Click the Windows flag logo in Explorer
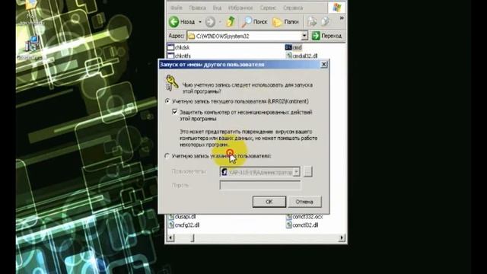 [336, 8]
